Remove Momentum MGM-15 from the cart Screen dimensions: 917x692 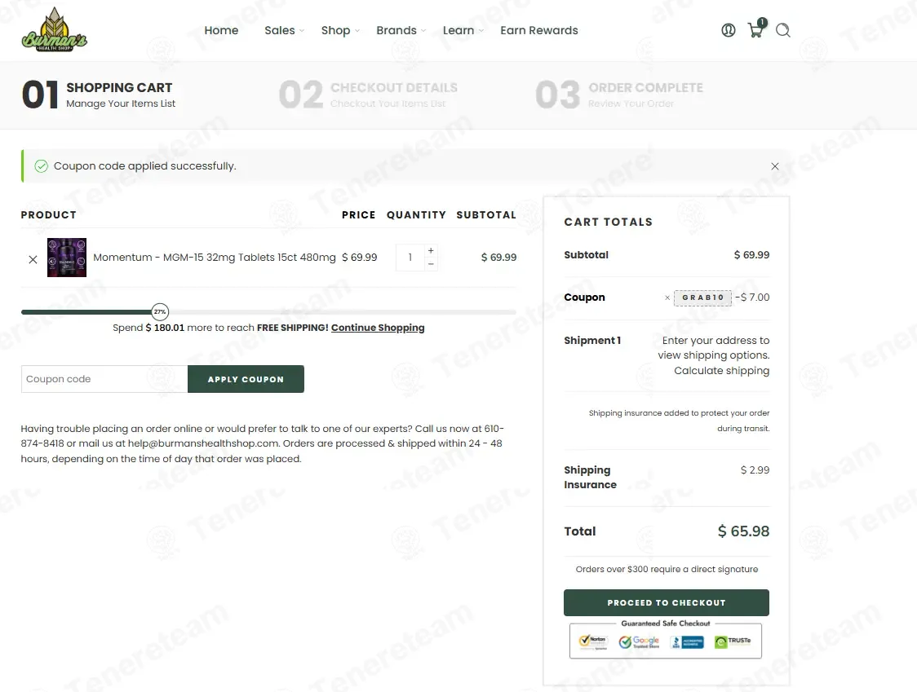point(33,259)
